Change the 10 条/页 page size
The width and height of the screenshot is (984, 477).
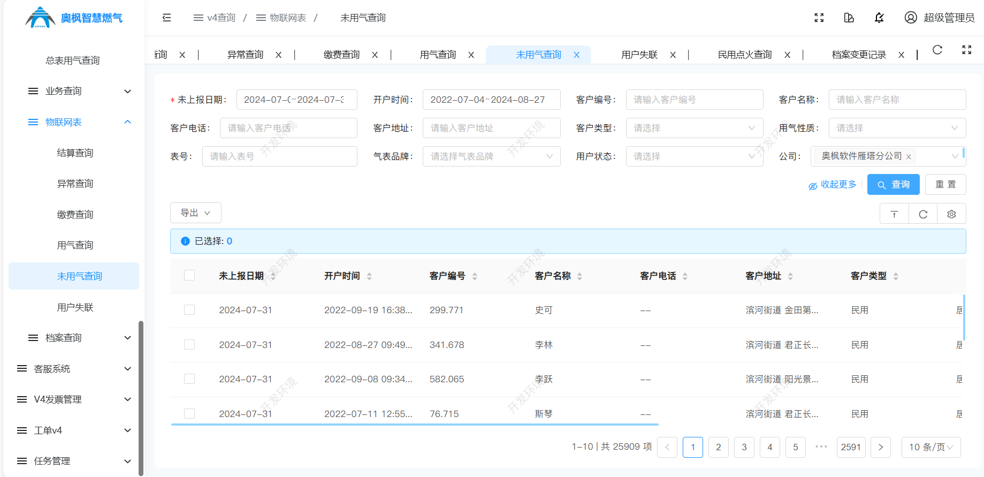[931, 447]
